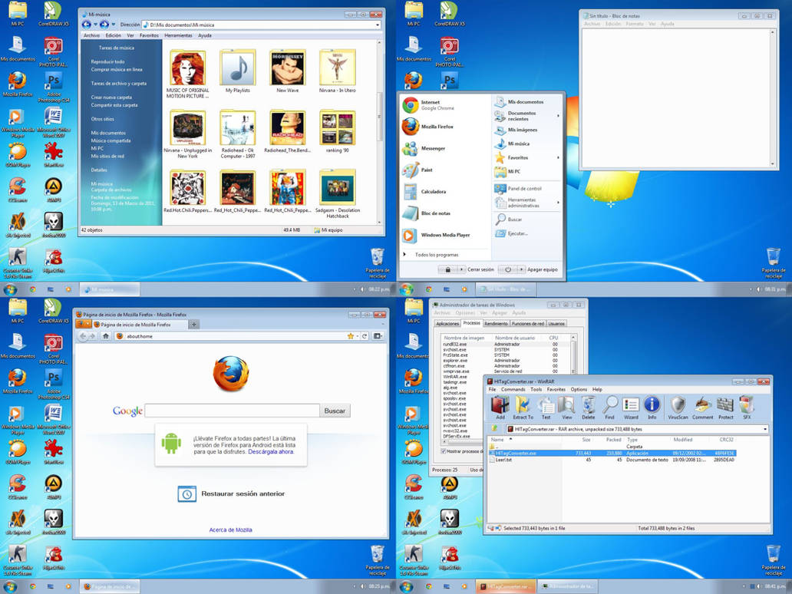The width and height of the screenshot is (792, 594).
Task: Click the Add icon in WinRAR toolbar
Action: (x=500, y=404)
